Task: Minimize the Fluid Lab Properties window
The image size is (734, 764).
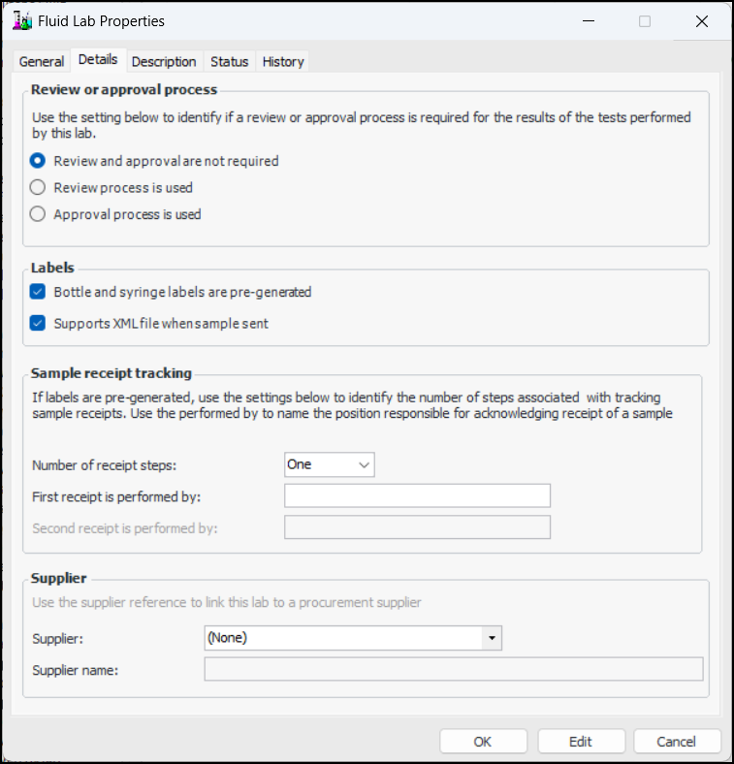Action: pyautogui.click(x=587, y=21)
